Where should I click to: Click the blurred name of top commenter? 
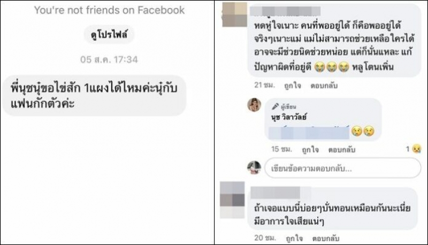[285, 11]
